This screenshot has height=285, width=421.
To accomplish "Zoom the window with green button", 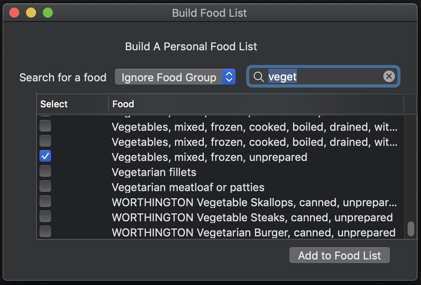I will coord(48,13).
